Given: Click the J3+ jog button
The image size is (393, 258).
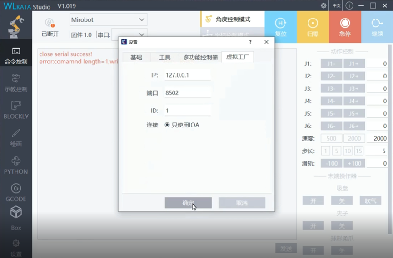Looking at the screenshot, I should click(354, 88).
